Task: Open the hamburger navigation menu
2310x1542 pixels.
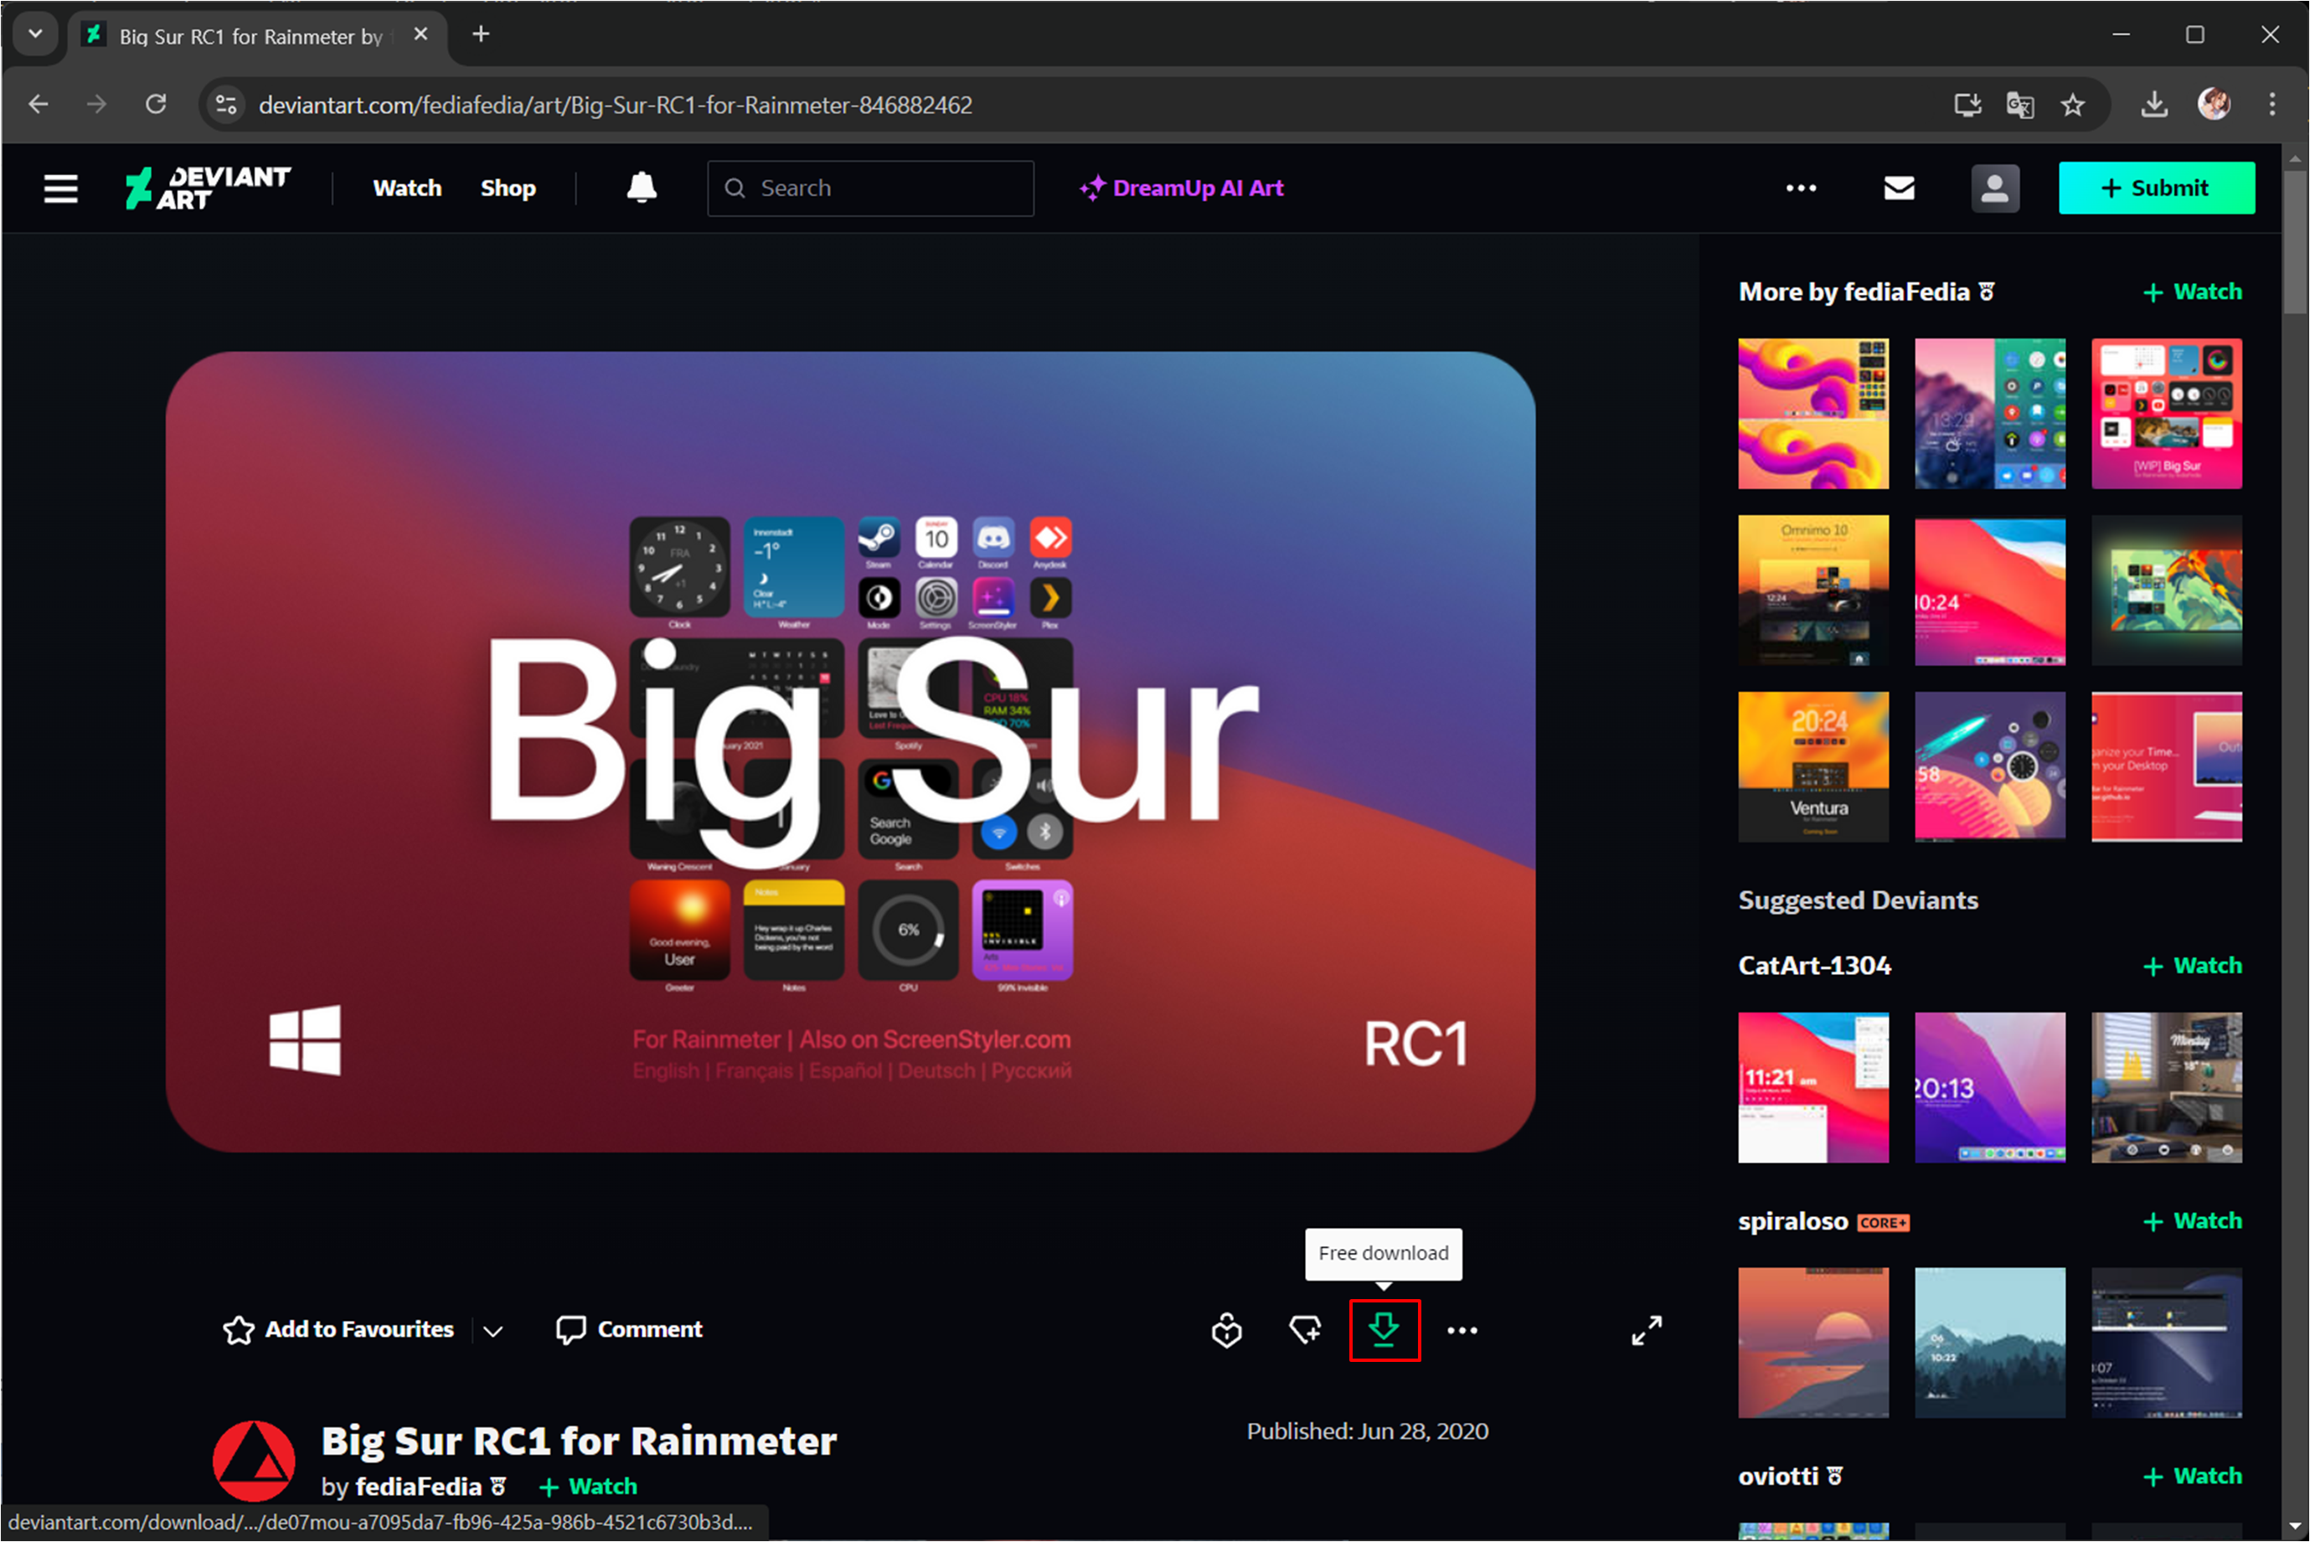Action: coord(60,188)
